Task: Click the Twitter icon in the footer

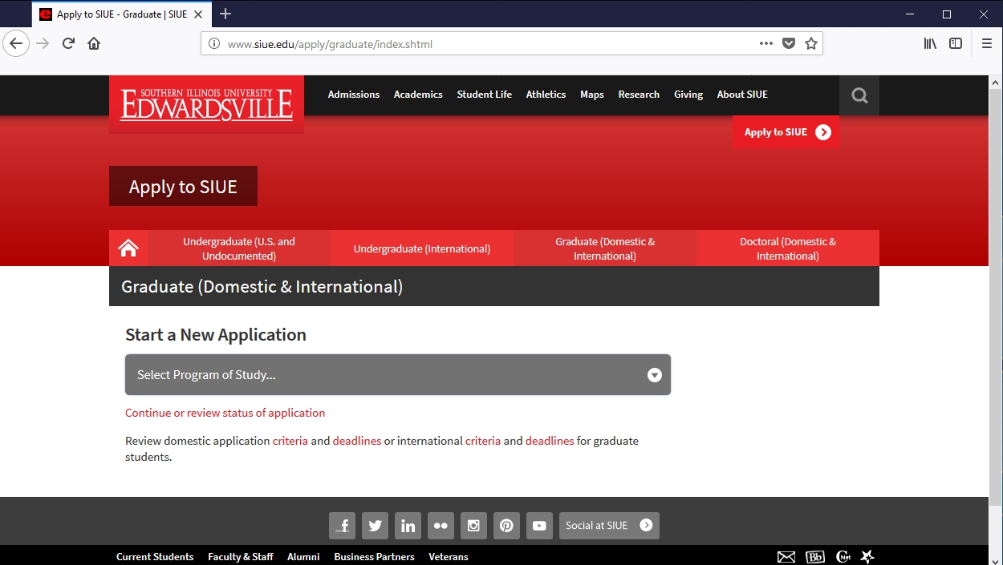Action: point(375,526)
